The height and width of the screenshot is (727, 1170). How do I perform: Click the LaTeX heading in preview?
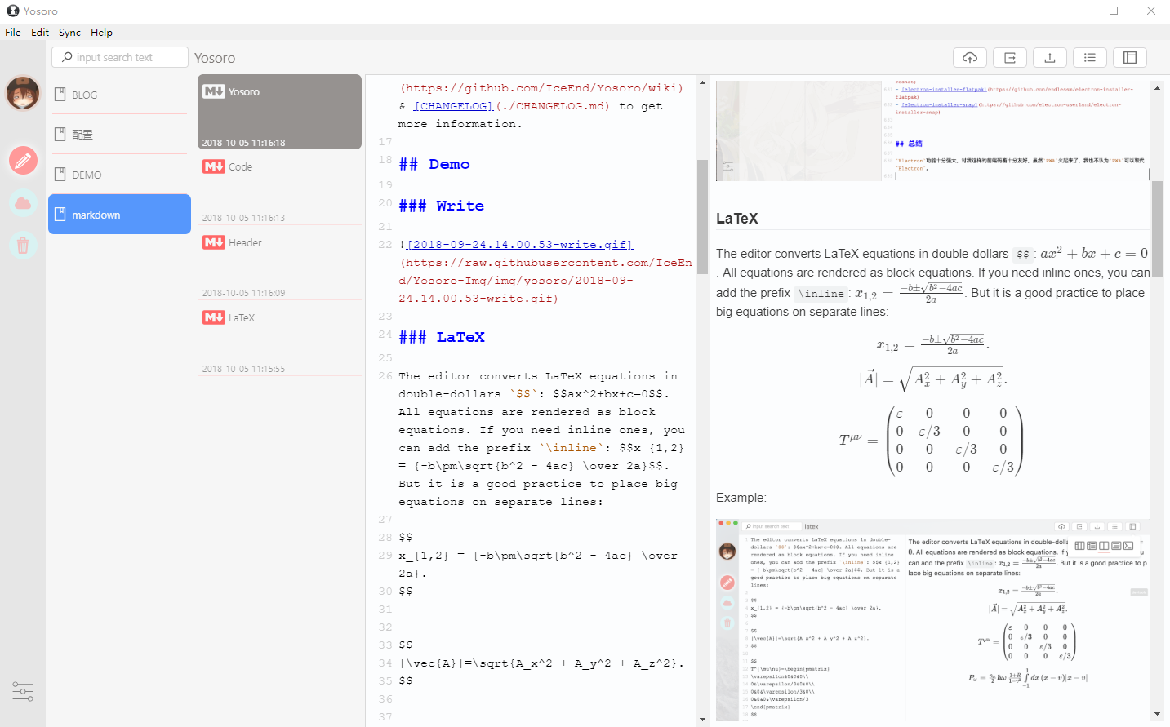tap(737, 219)
